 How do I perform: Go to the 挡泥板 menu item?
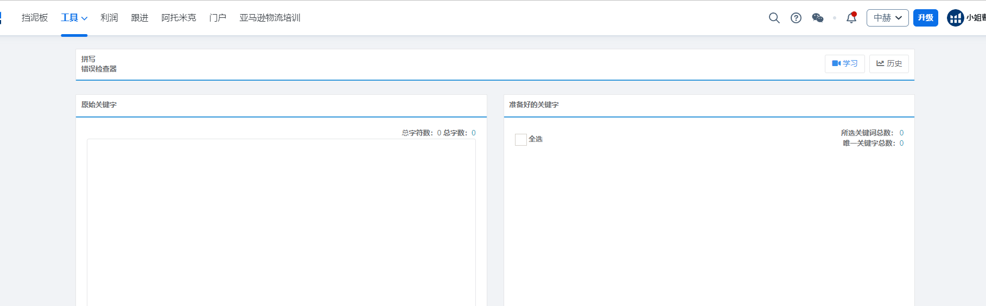[x=35, y=18]
